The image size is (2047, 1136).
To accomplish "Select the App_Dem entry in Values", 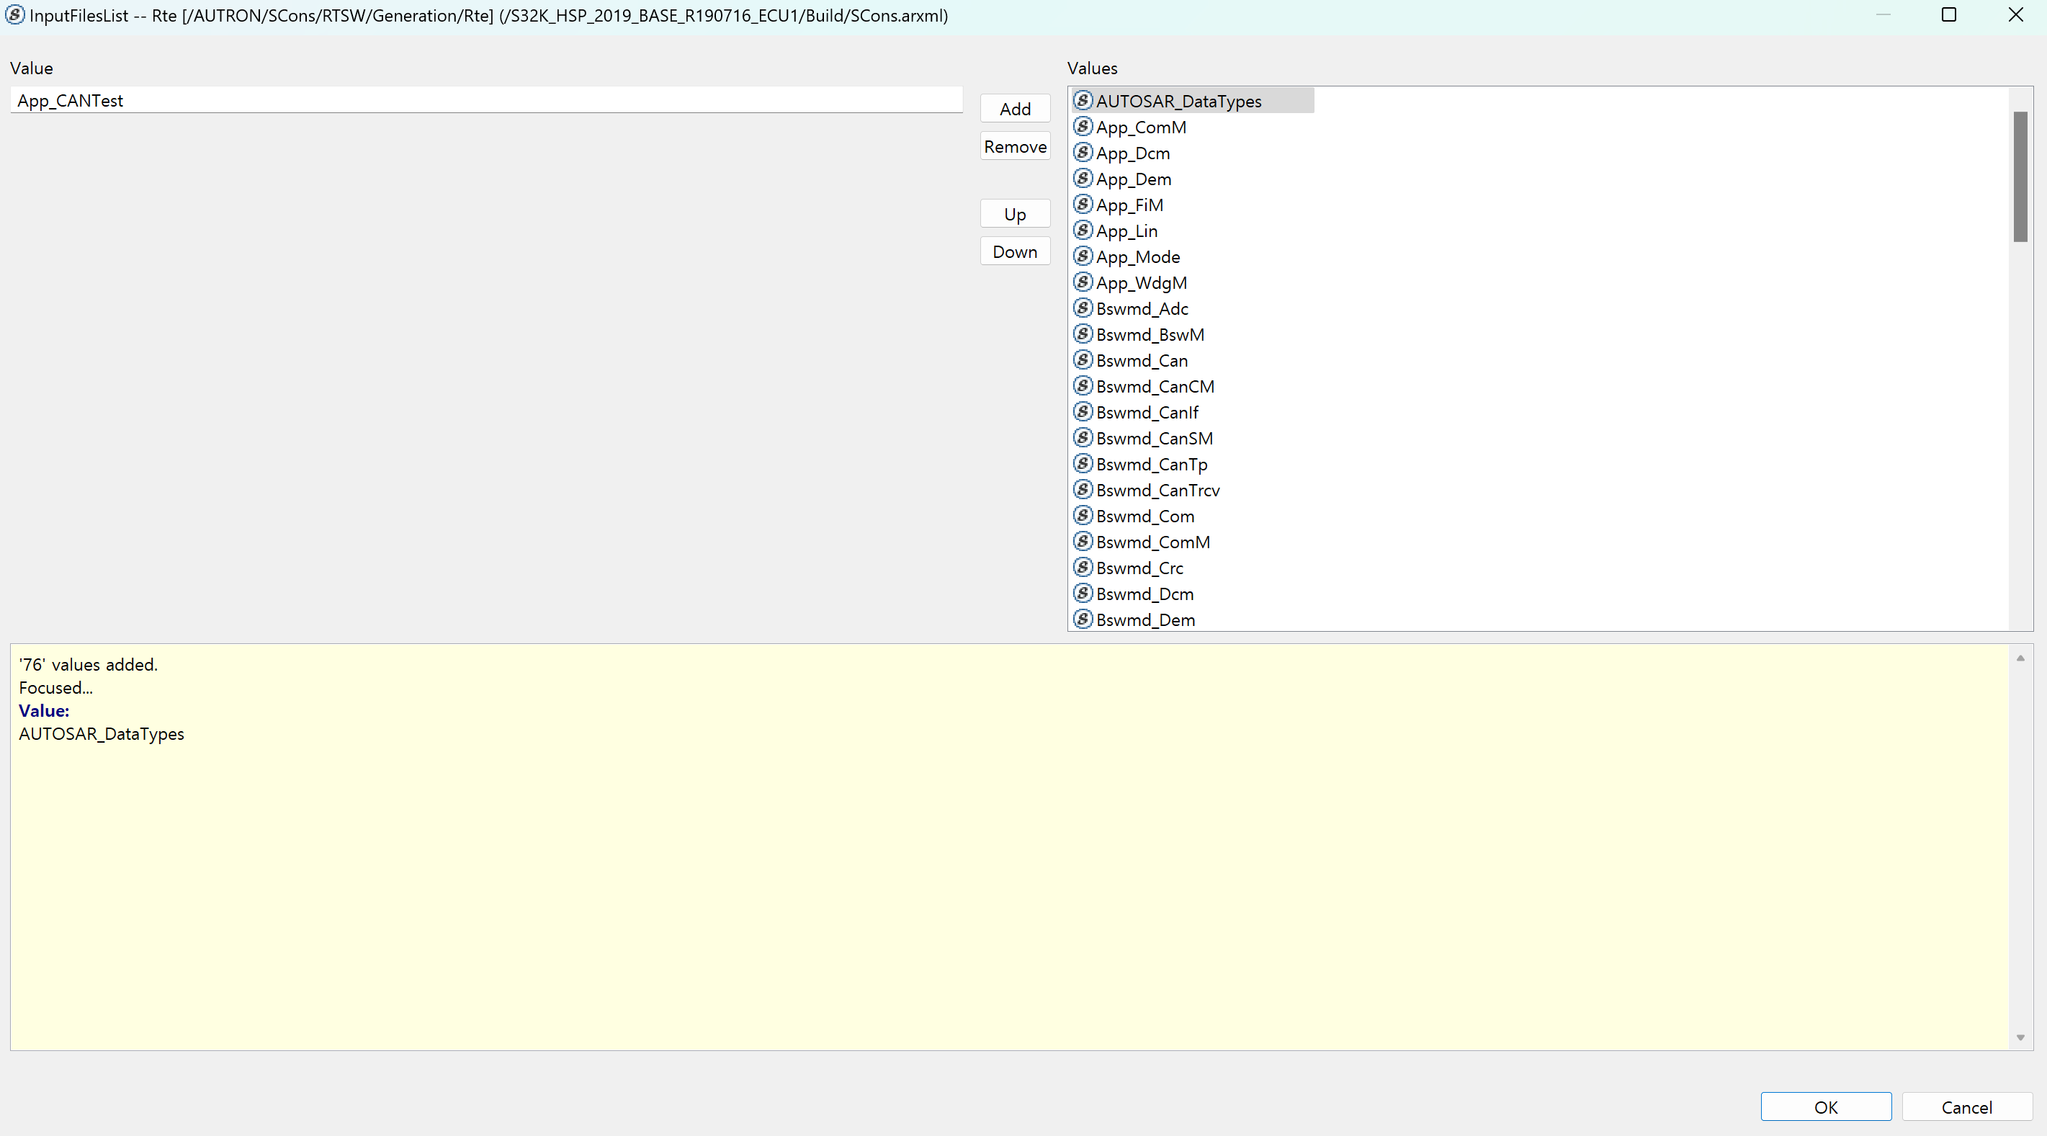I will click(x=1133, y=179).
